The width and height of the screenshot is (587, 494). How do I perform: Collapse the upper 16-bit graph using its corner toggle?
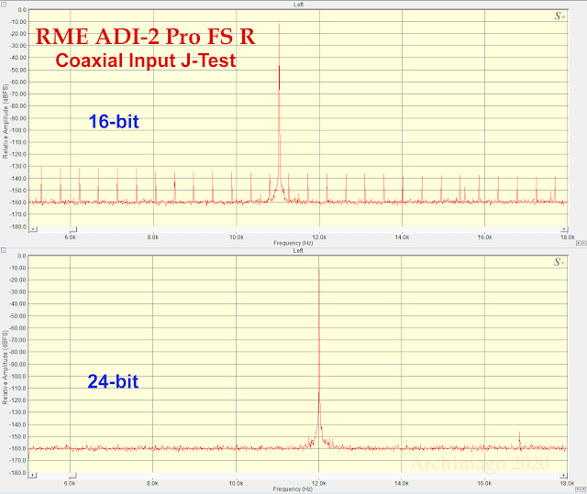point(4,4)
